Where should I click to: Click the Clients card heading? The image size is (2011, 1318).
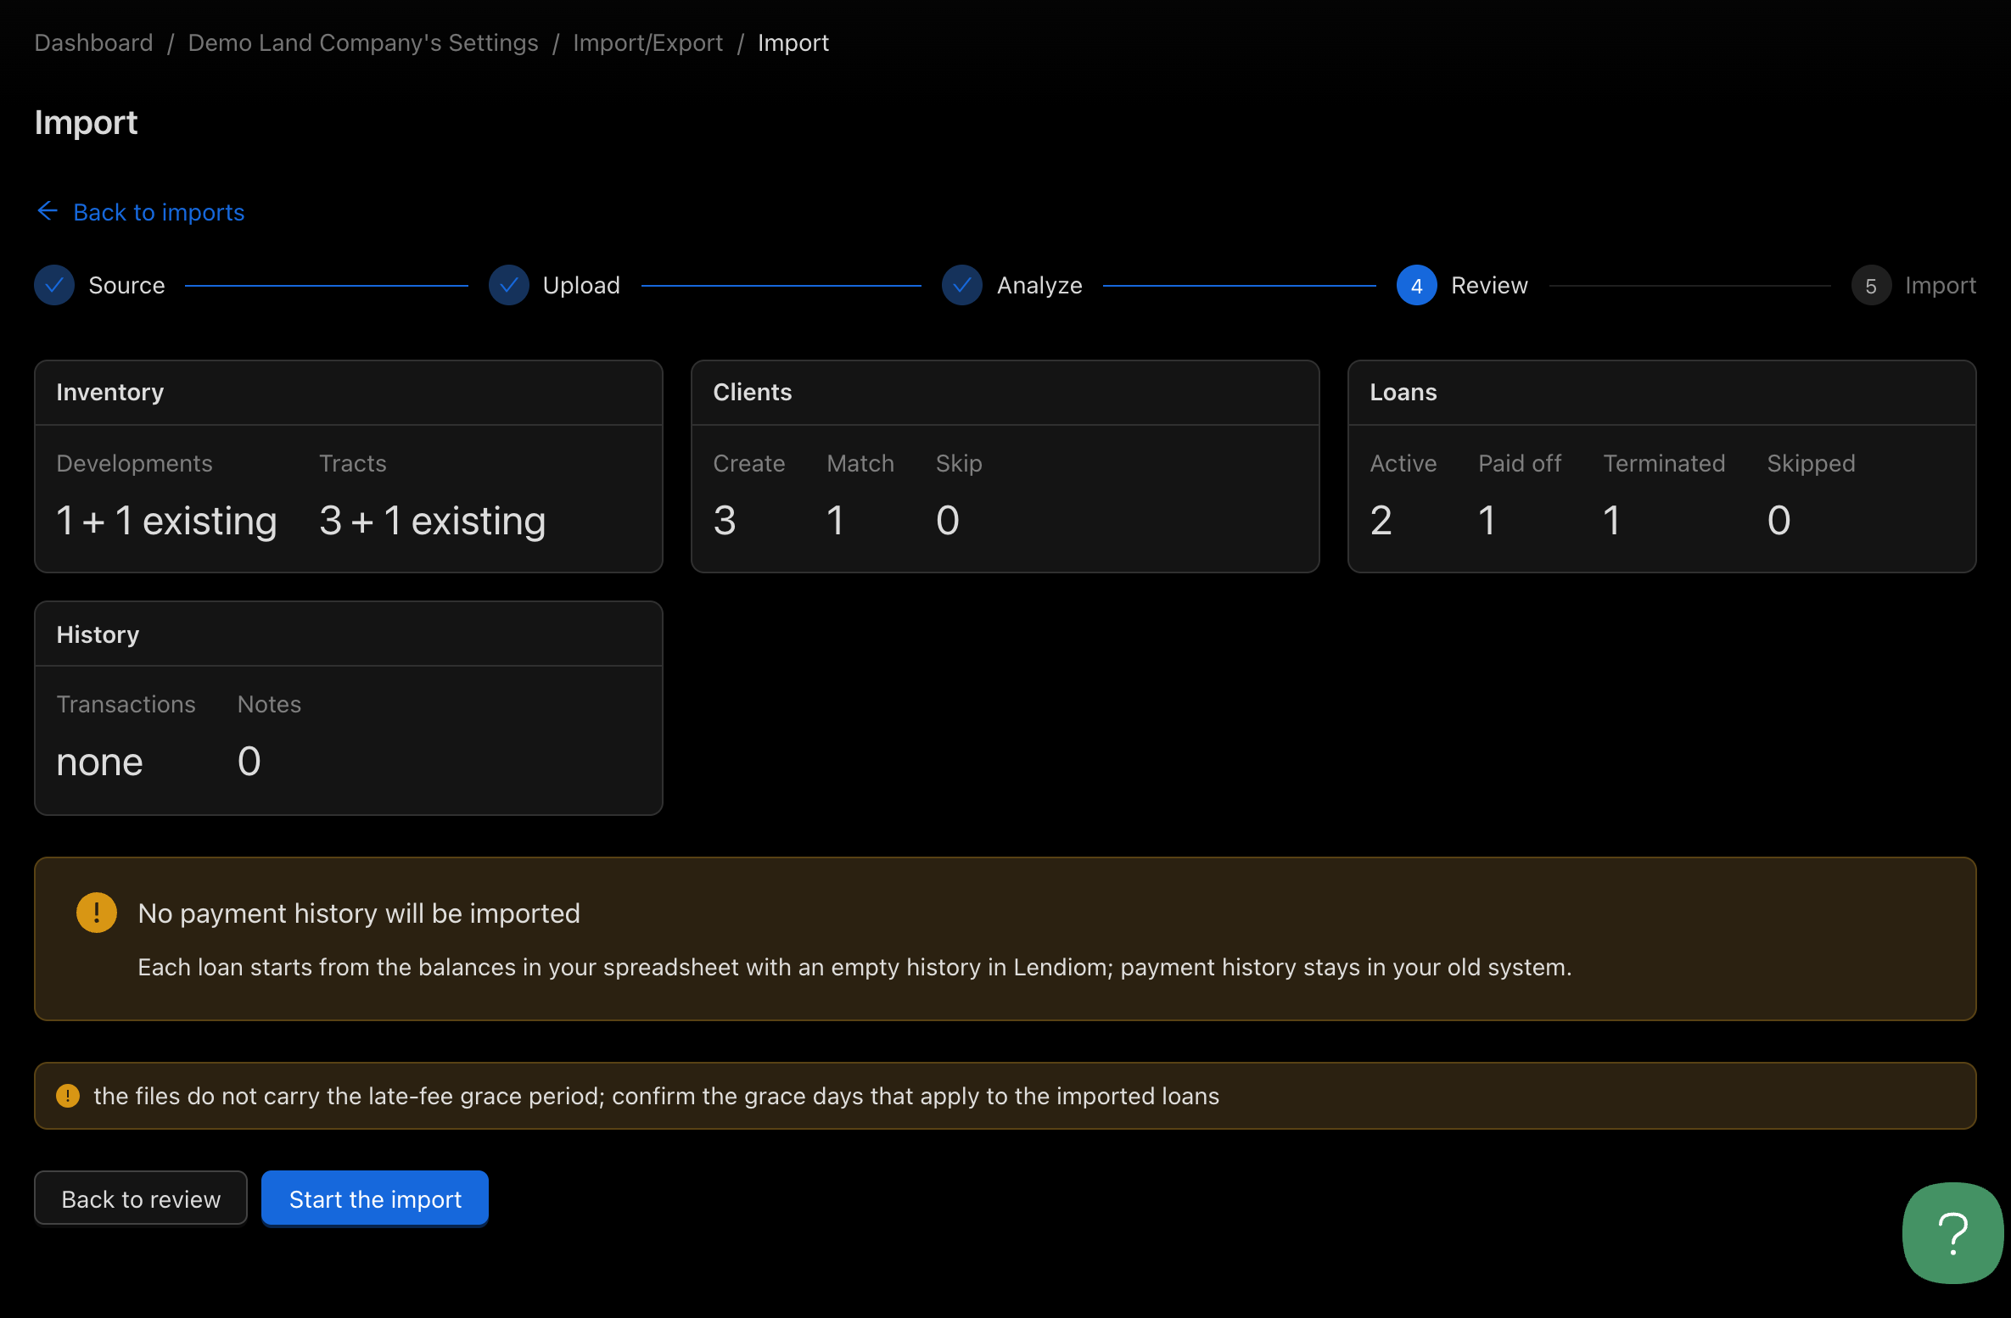click(753, 392)
